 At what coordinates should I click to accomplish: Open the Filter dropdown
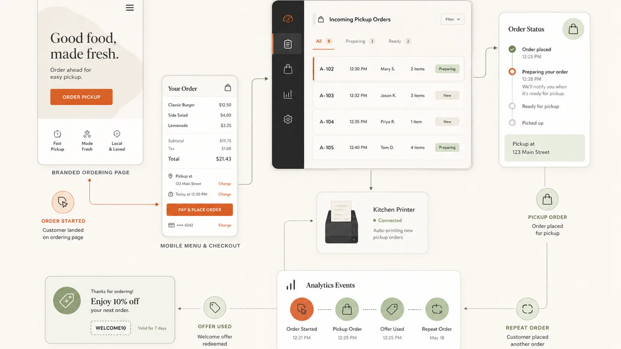(452, 19)
